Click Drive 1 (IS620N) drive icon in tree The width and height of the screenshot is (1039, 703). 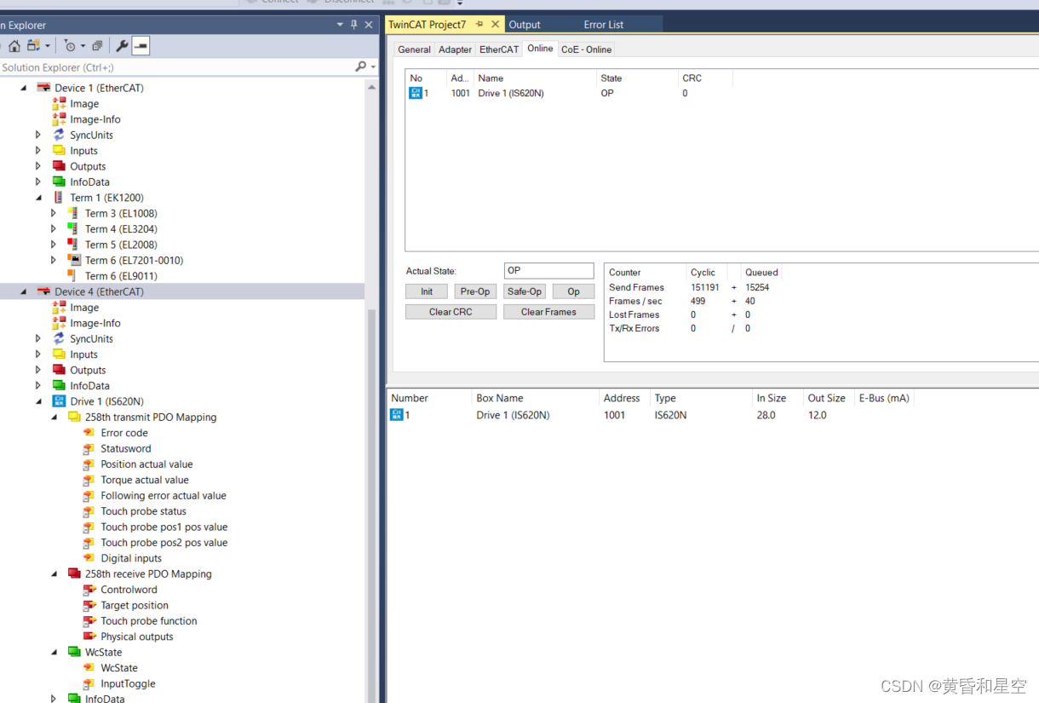point(59,401)
